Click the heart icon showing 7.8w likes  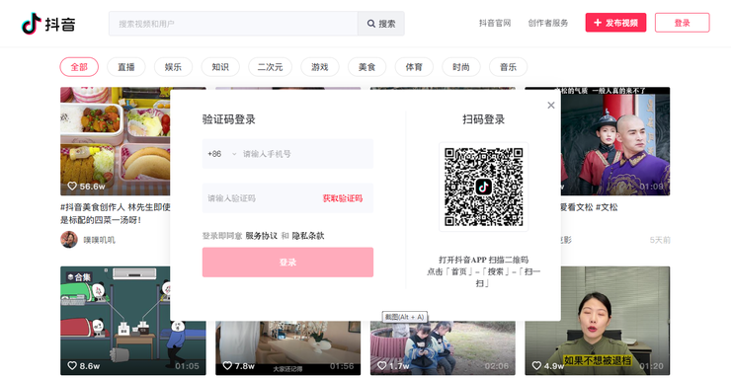click(x=227, y=366)
